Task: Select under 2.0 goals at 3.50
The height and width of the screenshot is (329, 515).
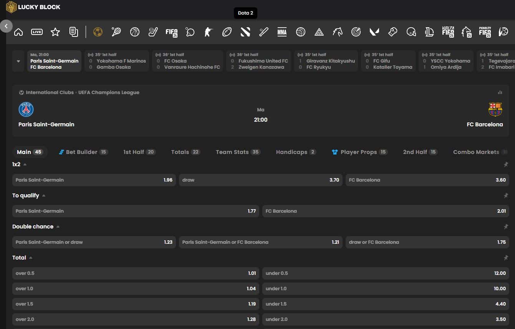Action: [386, 319]
